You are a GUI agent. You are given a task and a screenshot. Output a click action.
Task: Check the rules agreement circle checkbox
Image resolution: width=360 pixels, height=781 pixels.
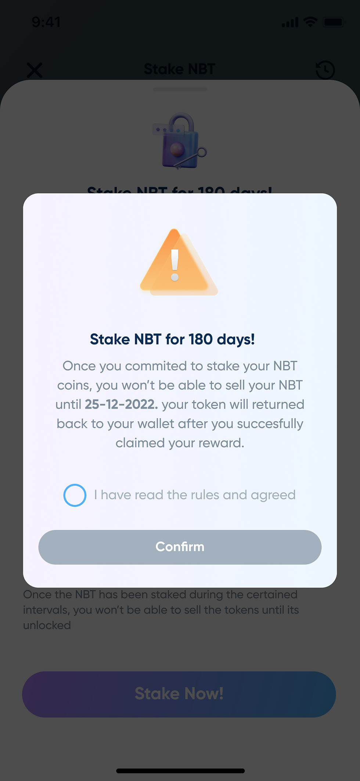(x=75, y=495)
